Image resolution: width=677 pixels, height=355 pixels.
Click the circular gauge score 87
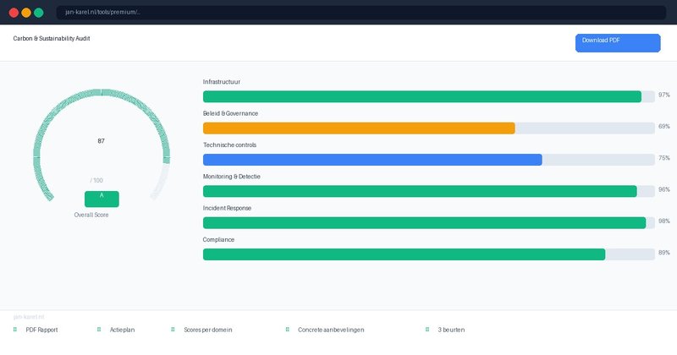(102, 141)
